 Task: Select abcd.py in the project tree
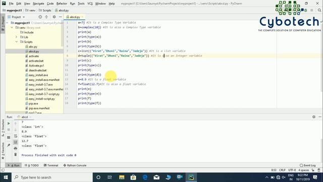[x=32, y=52]
